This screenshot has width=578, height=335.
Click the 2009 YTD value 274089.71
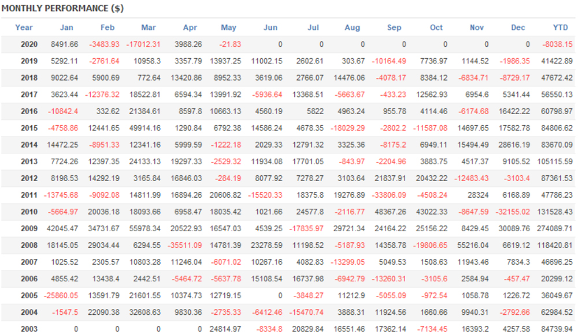555,229
